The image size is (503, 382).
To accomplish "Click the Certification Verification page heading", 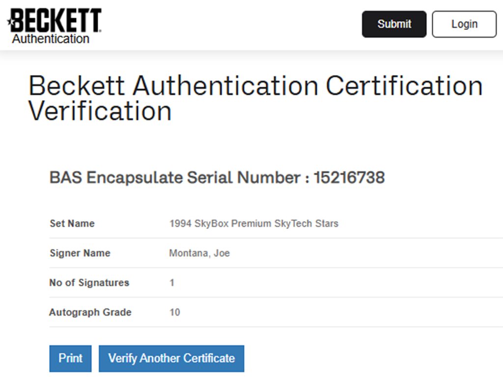I will (255, 99).
